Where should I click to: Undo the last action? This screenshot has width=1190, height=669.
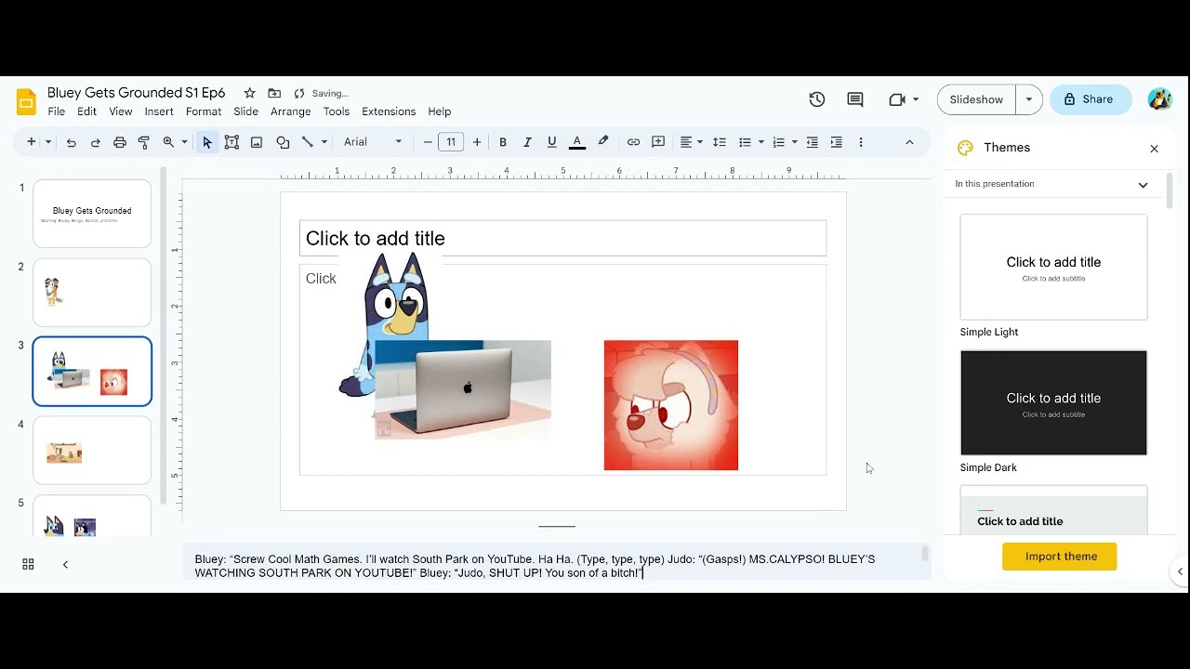click(71, 142)
